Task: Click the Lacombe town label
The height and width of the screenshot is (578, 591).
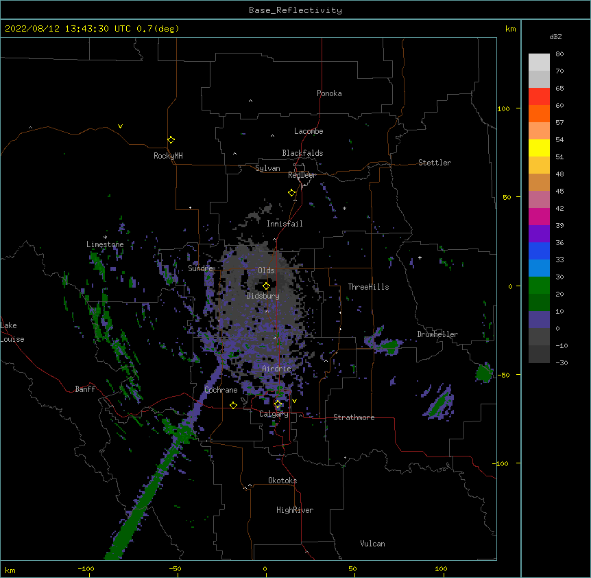Action: tap(309, 131)
